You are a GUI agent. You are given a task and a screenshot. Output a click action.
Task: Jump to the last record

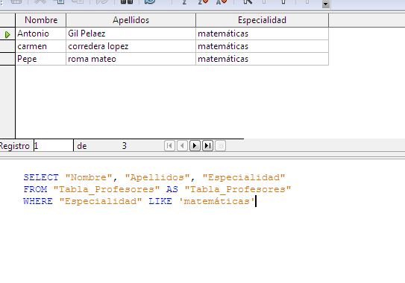[x=207, y=146]
